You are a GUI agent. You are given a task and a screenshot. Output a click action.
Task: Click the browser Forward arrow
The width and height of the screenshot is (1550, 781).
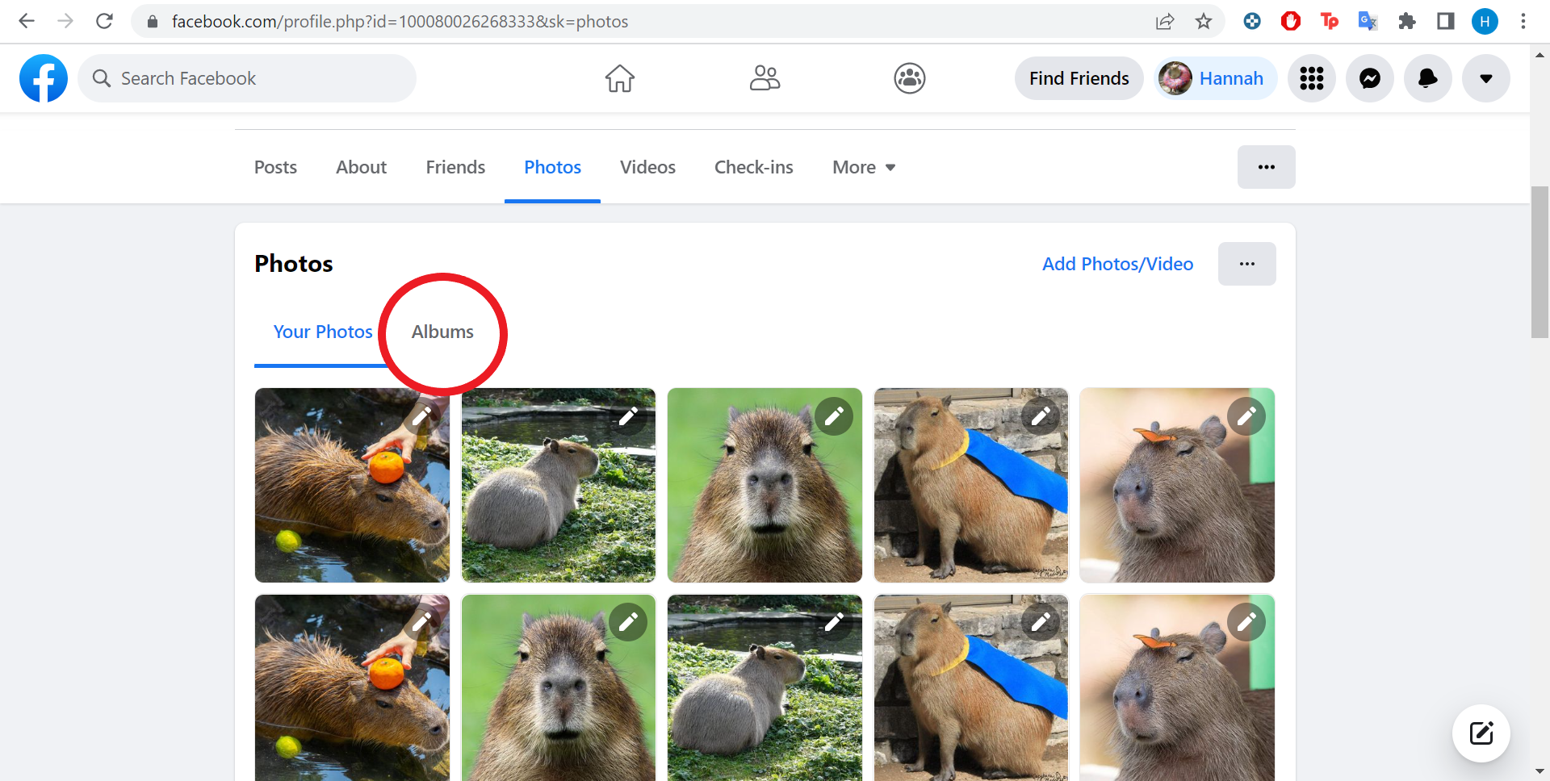tap(65, 21)
